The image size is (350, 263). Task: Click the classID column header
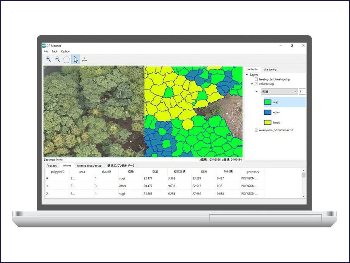[x=106, y=172]
